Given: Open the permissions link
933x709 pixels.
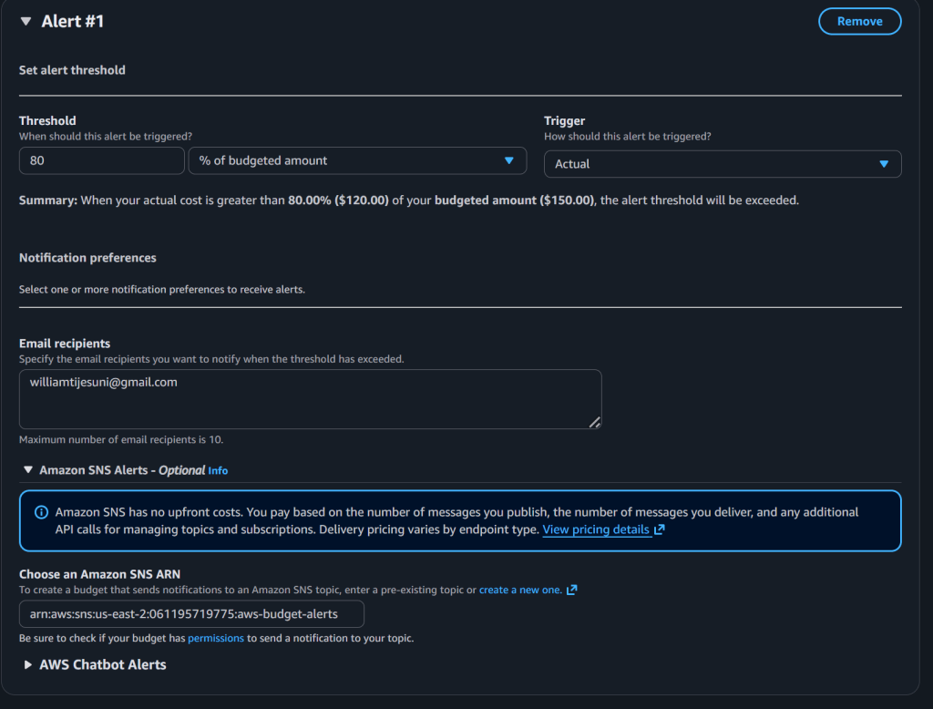Looking at the screenshot, I should pyautogui.click(x=216, y=638).
